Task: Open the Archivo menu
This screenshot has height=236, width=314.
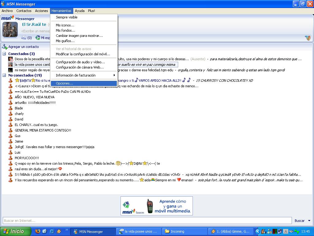Action: (x=7, y=11)
